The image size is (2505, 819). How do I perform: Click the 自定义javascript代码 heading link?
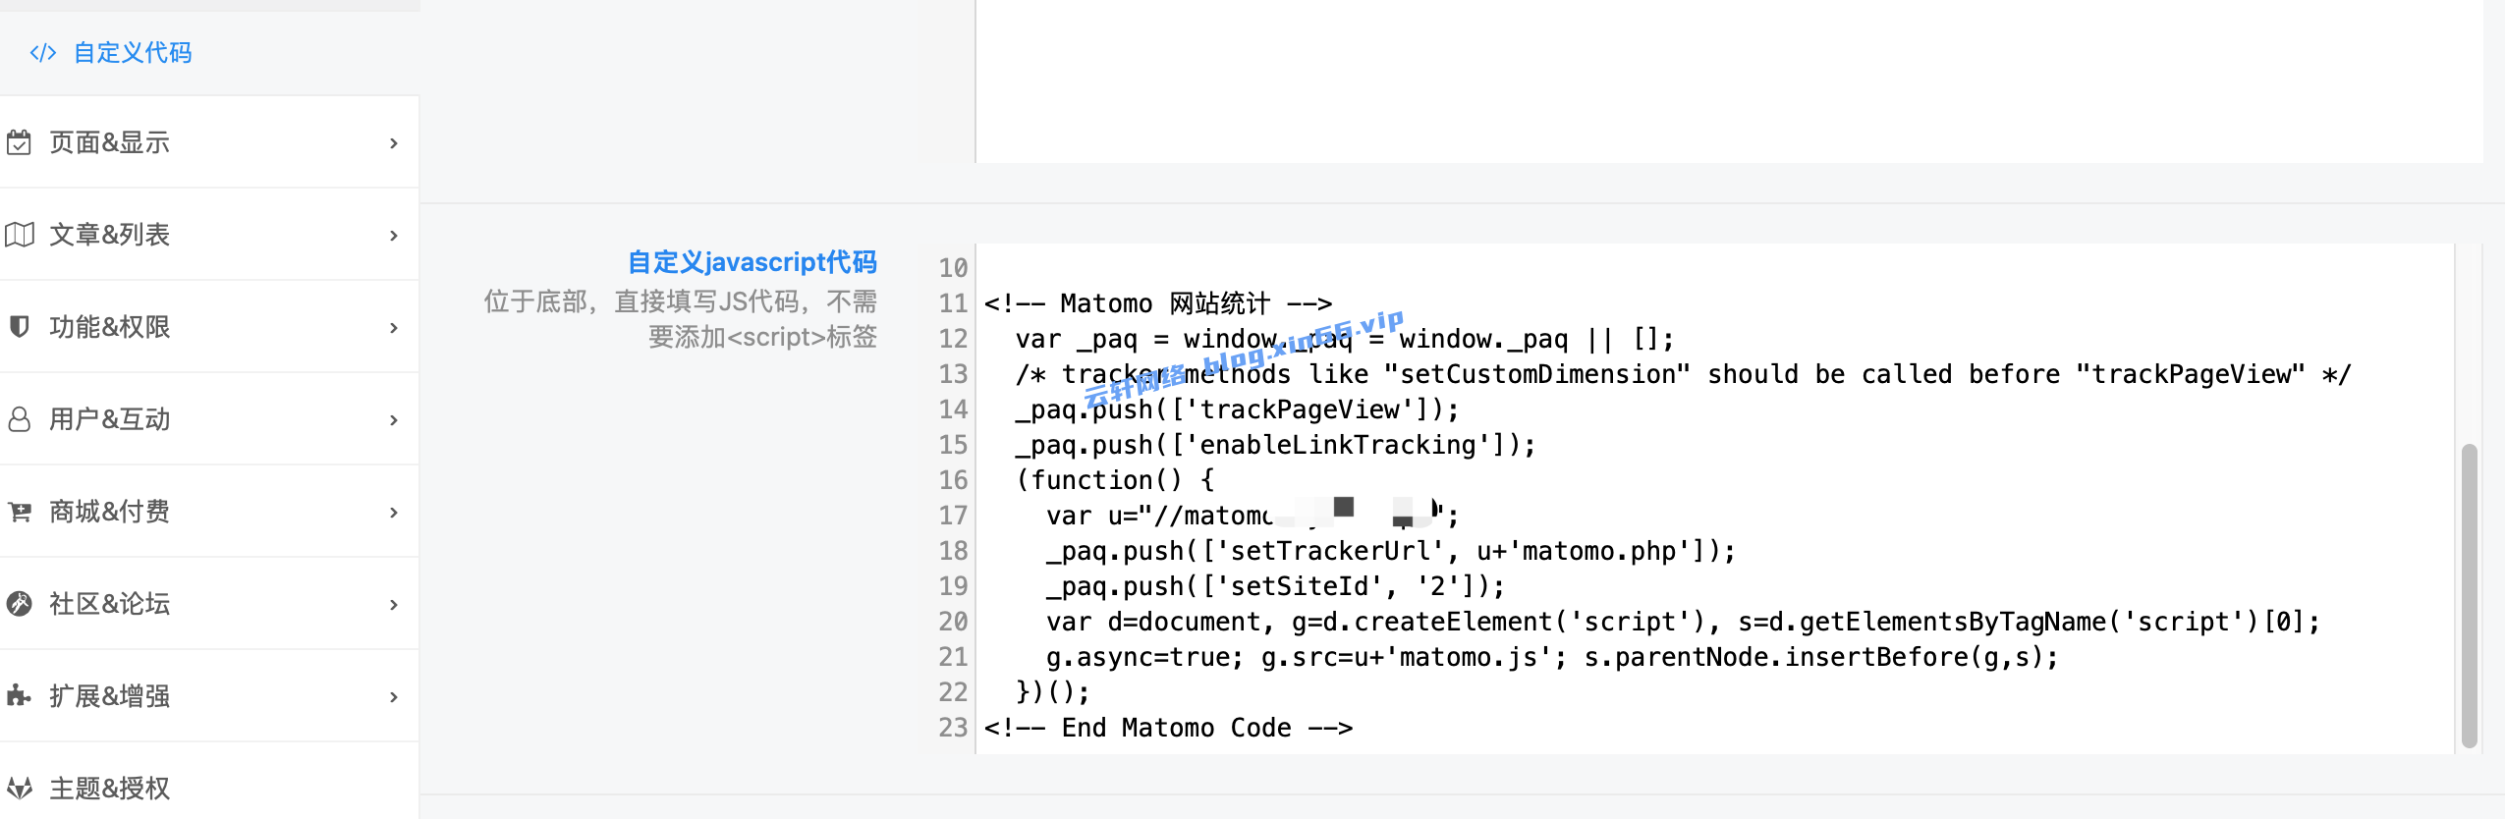(x=751, y=262)
